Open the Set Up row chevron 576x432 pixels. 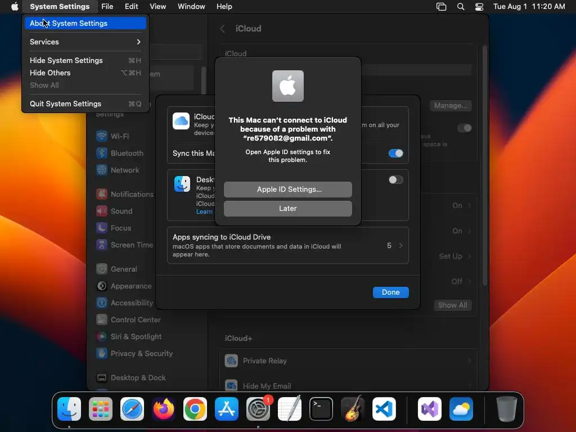470,256
